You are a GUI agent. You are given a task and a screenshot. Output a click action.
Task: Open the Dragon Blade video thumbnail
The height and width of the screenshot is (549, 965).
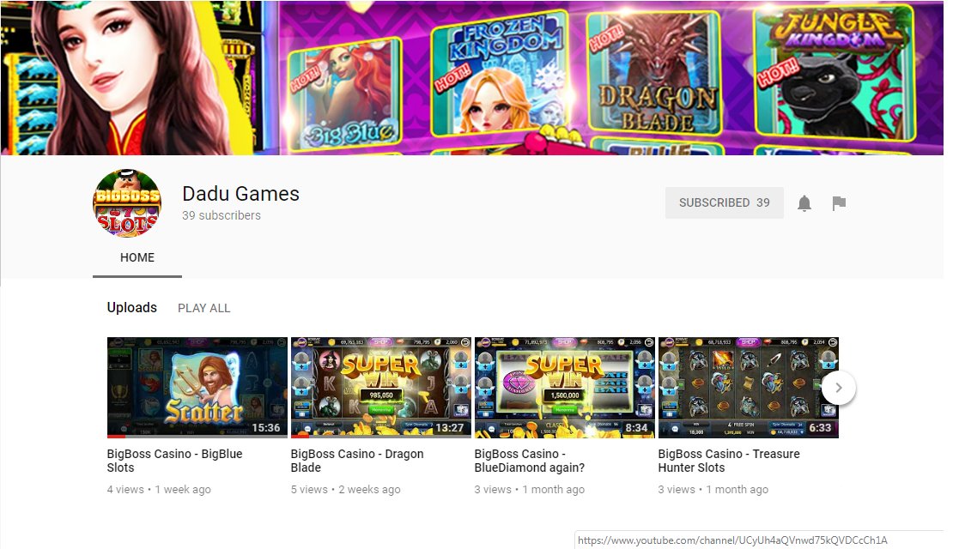[381, 388]
